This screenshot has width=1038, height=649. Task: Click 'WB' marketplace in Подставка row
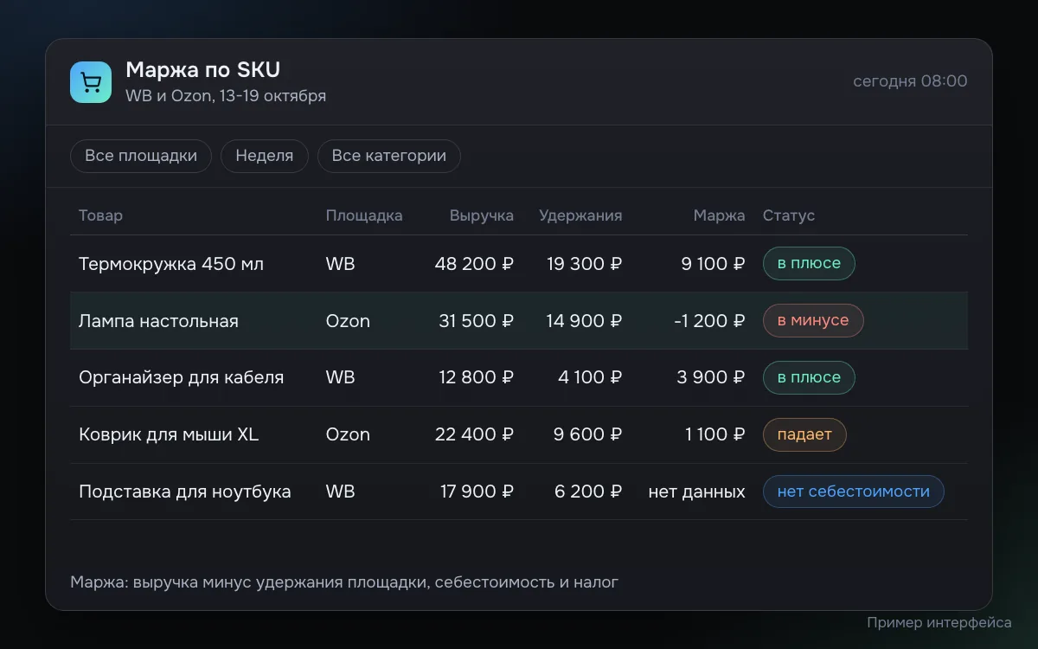click(x=341, y=492)
